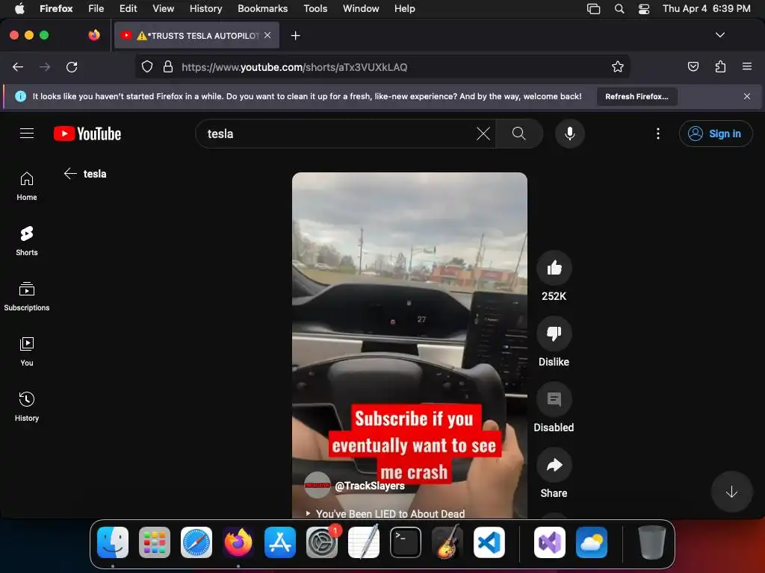
Task: Open the Trash in the Dock
Action: pyautogui.click(x=651, y=542)
